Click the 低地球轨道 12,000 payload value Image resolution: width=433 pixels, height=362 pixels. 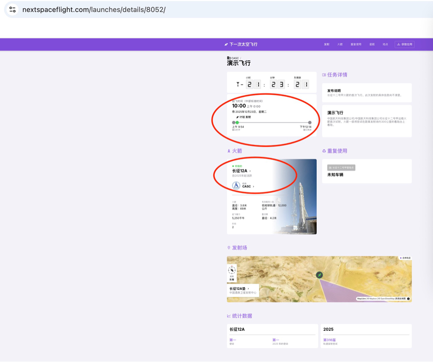click(x=274, y=207)
